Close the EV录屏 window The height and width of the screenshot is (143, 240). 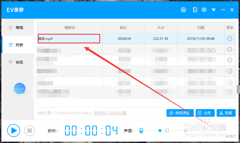[232, 10]
